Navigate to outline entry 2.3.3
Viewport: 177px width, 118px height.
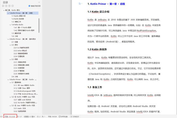(x=19, y=68)
